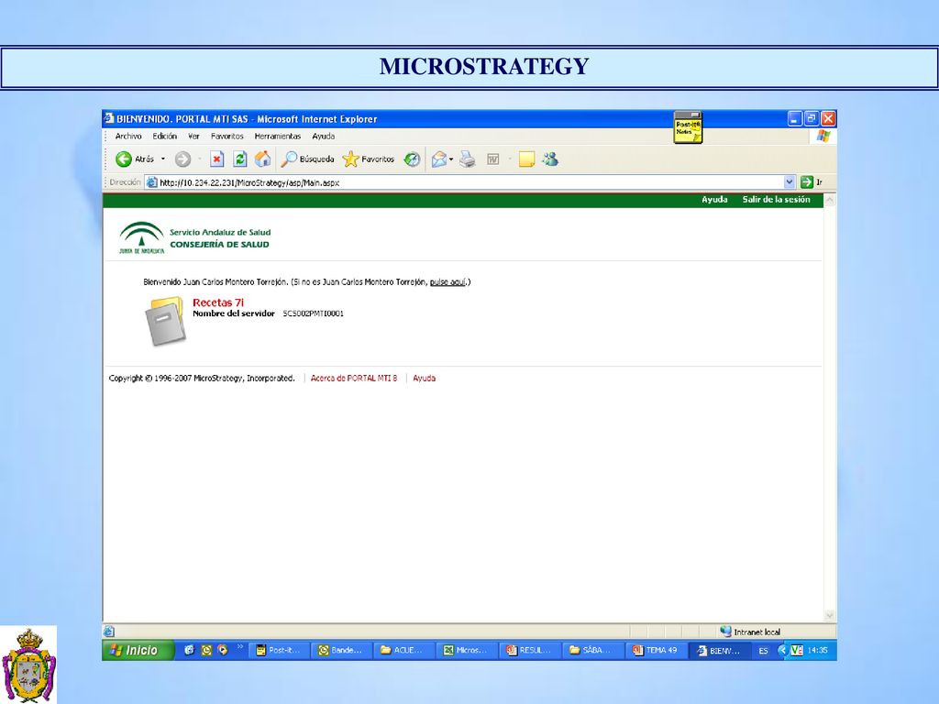This screenshot has width=939, height=704.
Task: Click the 14:35 clock in tray
Action: (817, 650)
